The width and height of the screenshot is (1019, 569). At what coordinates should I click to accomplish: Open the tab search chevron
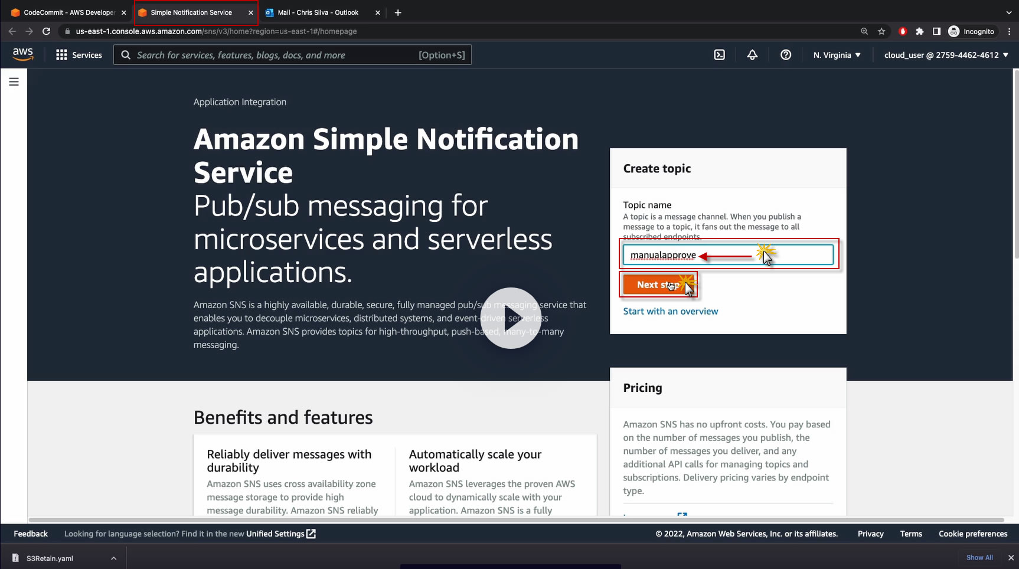[1008, 12]
